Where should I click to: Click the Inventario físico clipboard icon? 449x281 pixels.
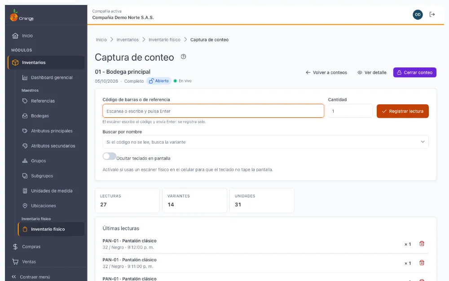click(x=25, y=229)
